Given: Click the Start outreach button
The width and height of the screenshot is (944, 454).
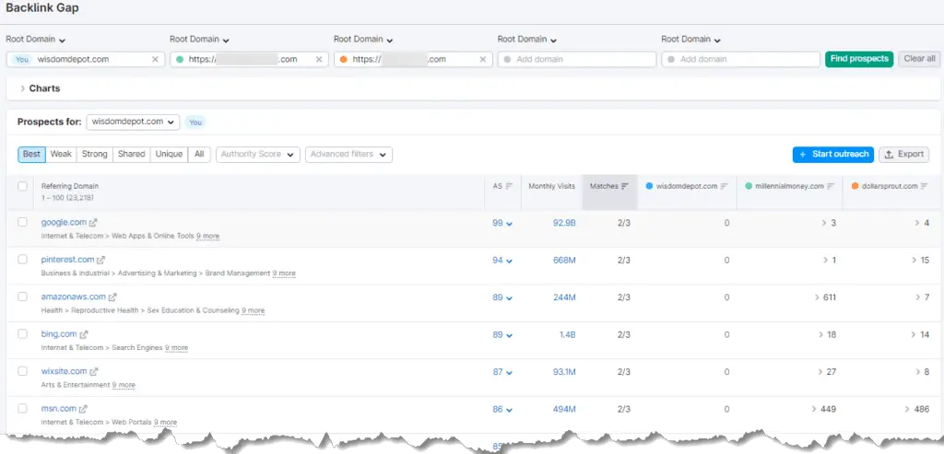Looking at the screenshot, I should pos(833,155).
